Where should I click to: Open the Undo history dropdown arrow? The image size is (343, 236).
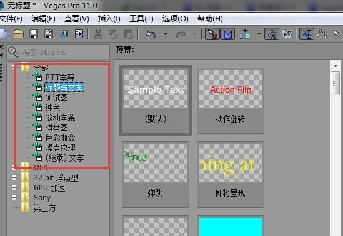coord(165,34)
